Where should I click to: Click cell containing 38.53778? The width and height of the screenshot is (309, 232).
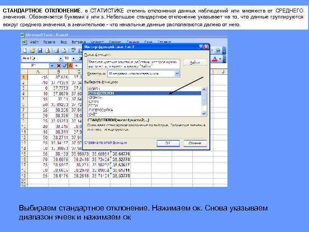pos(121,176)
